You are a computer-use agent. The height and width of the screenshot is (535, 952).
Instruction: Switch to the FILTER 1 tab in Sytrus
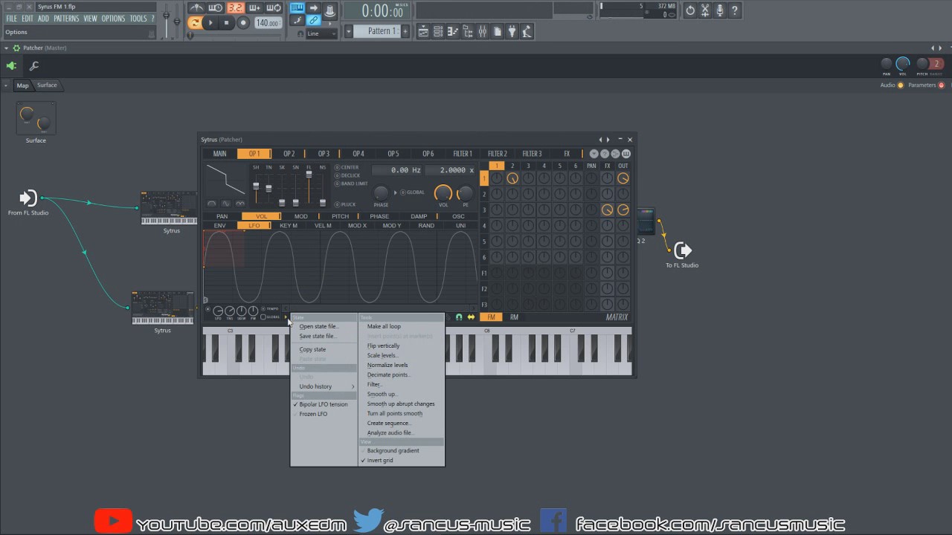463,154
